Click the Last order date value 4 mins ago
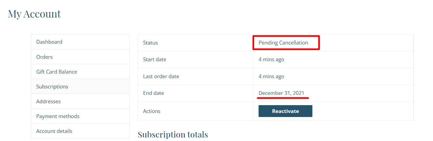The image size is (433, 141). click(x=271, y=76)
